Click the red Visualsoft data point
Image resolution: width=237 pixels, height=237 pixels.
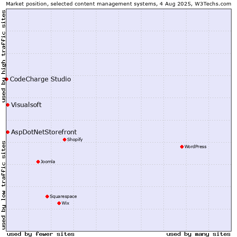[x=8, y=105]
